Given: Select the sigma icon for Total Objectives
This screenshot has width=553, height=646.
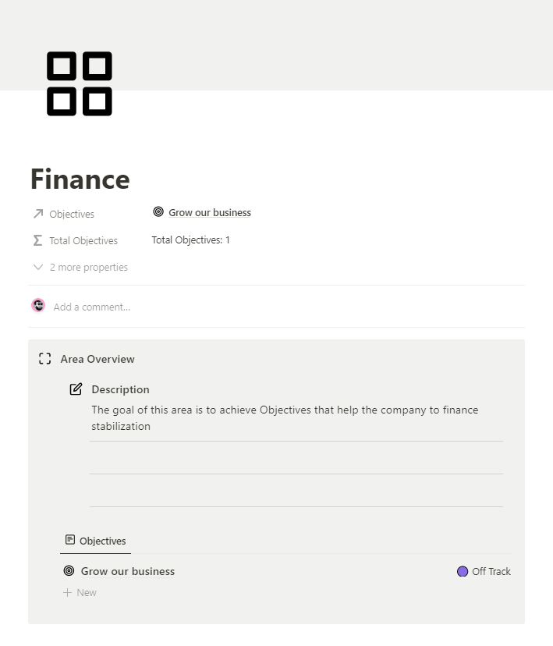Looking at the screenshot, I should pyautogui.click(x=38, y=240).
